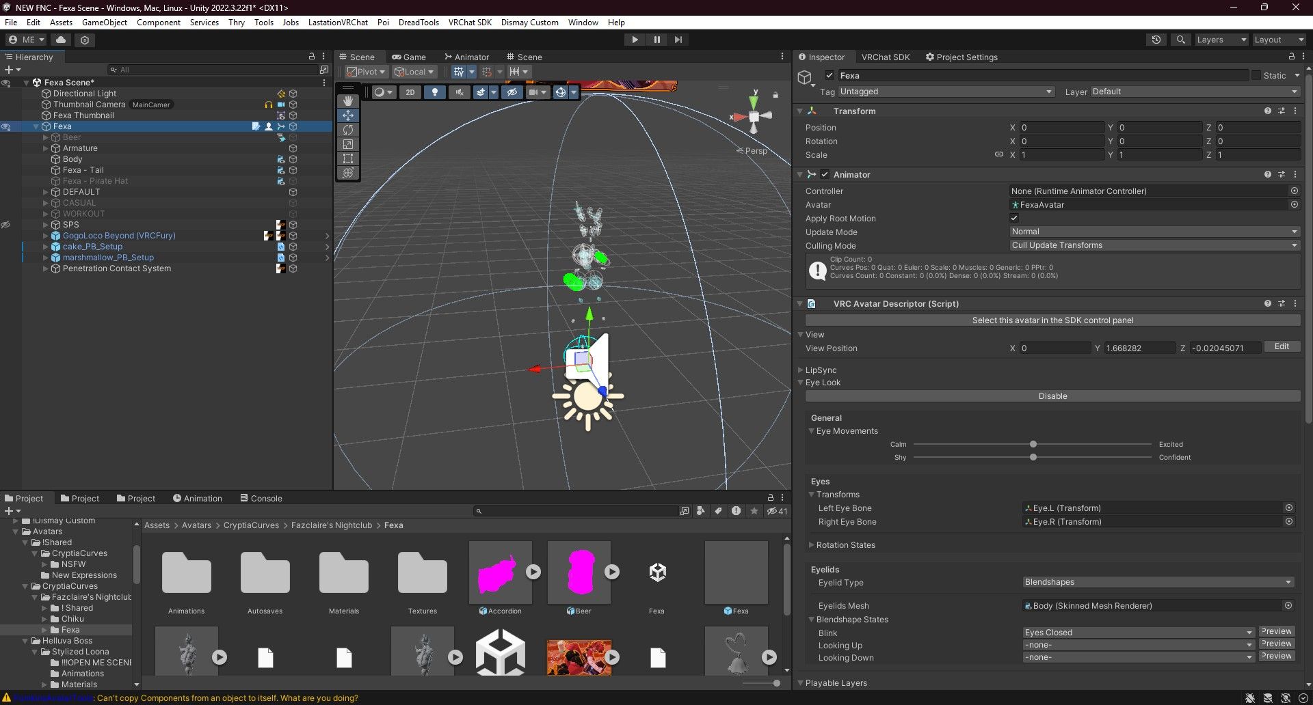The height and width of the screenshot is (705, 1313).
Task: Open the Undo History icon
Action: [x=1156, y=40]
